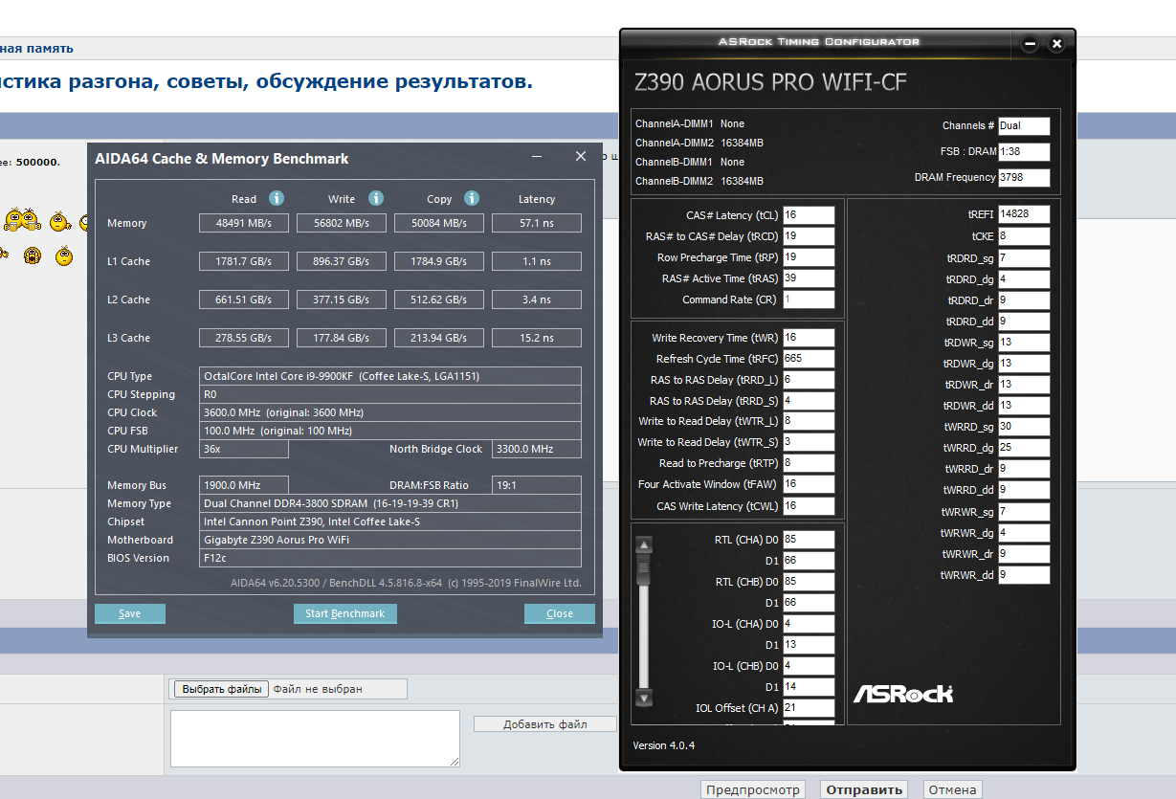Click the ASRock logo
Viewport: 1176px width, 799px height.
click(903, 693)
